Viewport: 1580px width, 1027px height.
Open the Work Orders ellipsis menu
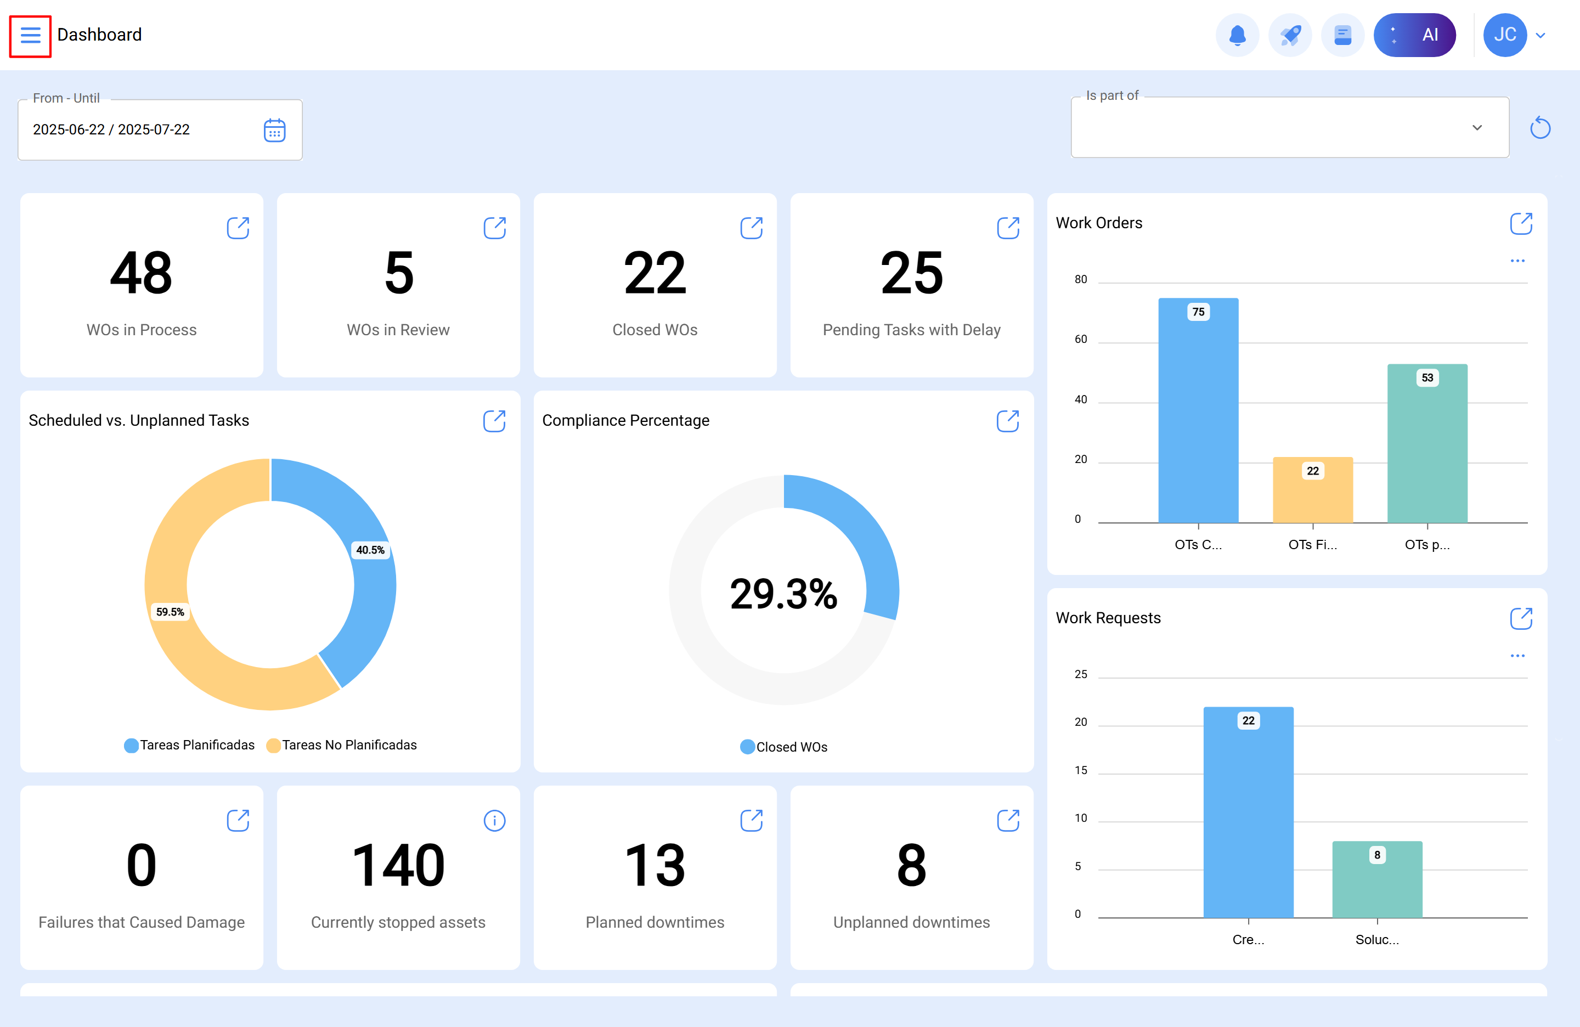1517,260
